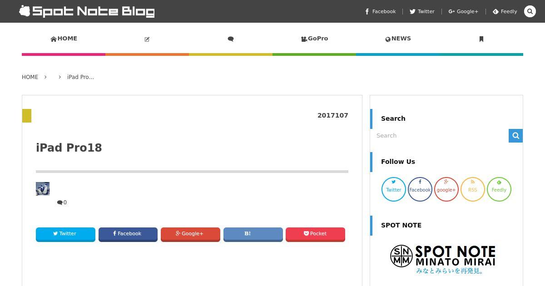Click the blue sidebar search submit button
The height and width of the screenshot is (286, 545).
point(515,136)
